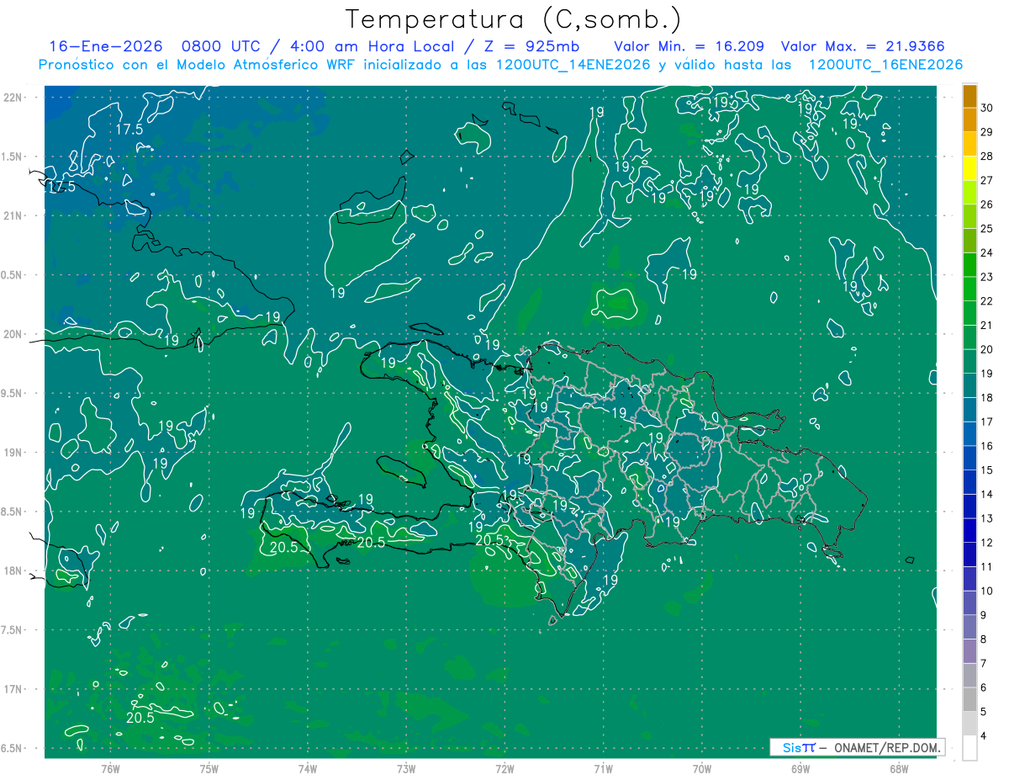Click the '30' label on the color scale
The width and height of the screenshot is (1009, 780).
point(987,108)
